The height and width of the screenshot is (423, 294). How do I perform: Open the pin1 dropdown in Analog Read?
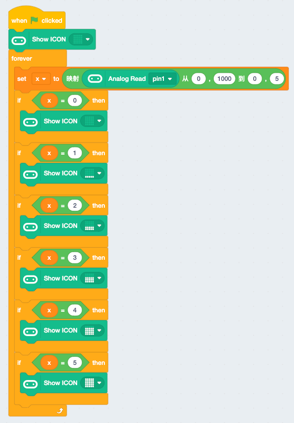tap(162, 79)
